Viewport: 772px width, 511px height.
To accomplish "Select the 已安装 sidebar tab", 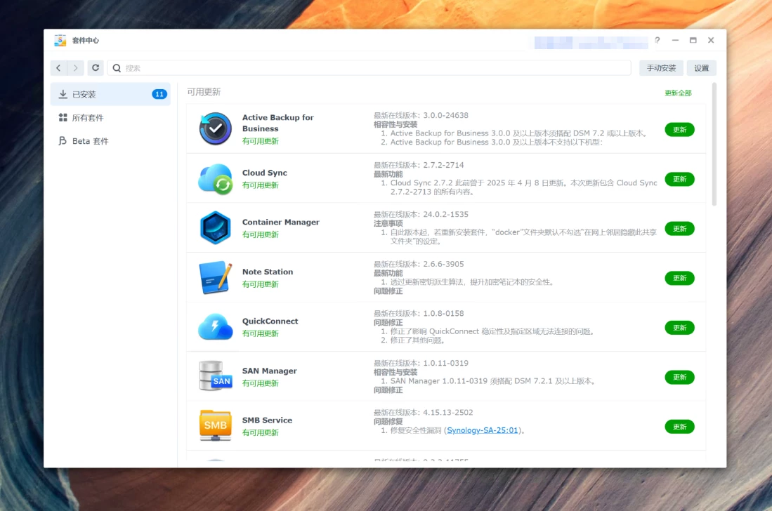I will pyautogui.click(x=110, y=94).
